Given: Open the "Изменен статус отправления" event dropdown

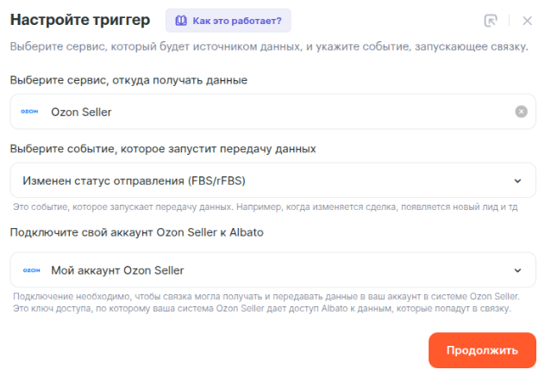Looking at the screenshot, I should tap(259, 181).
